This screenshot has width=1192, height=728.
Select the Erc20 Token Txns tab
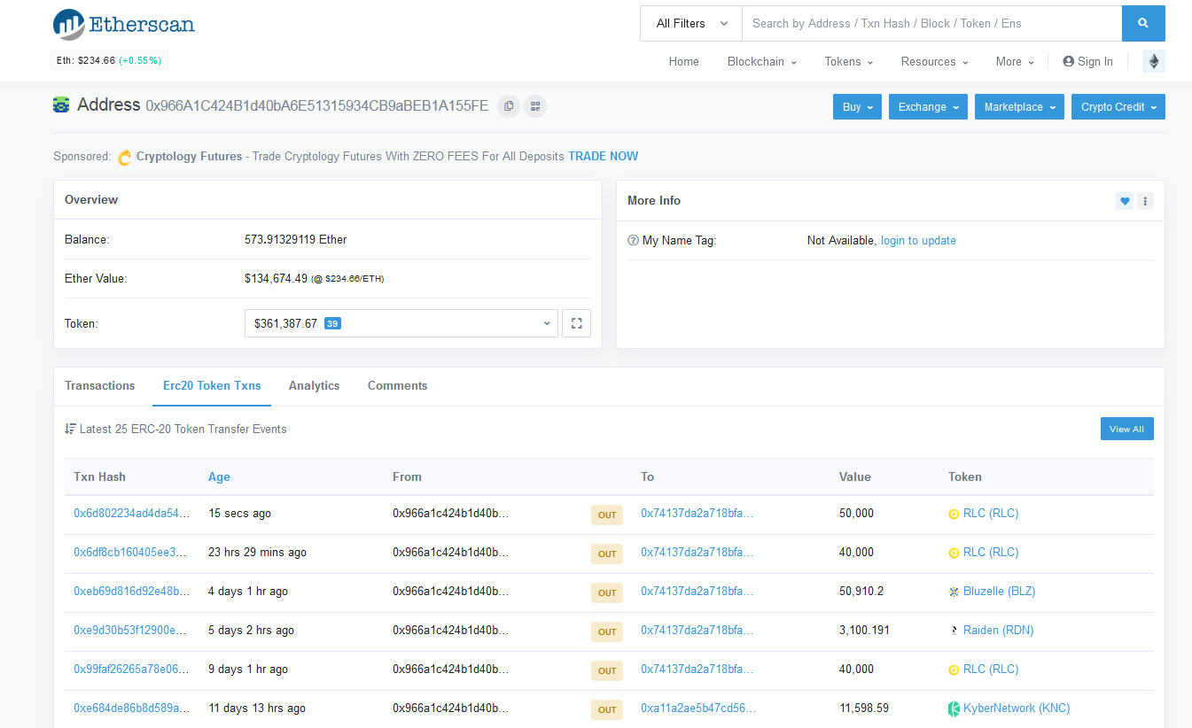click(x=212, y=385)
